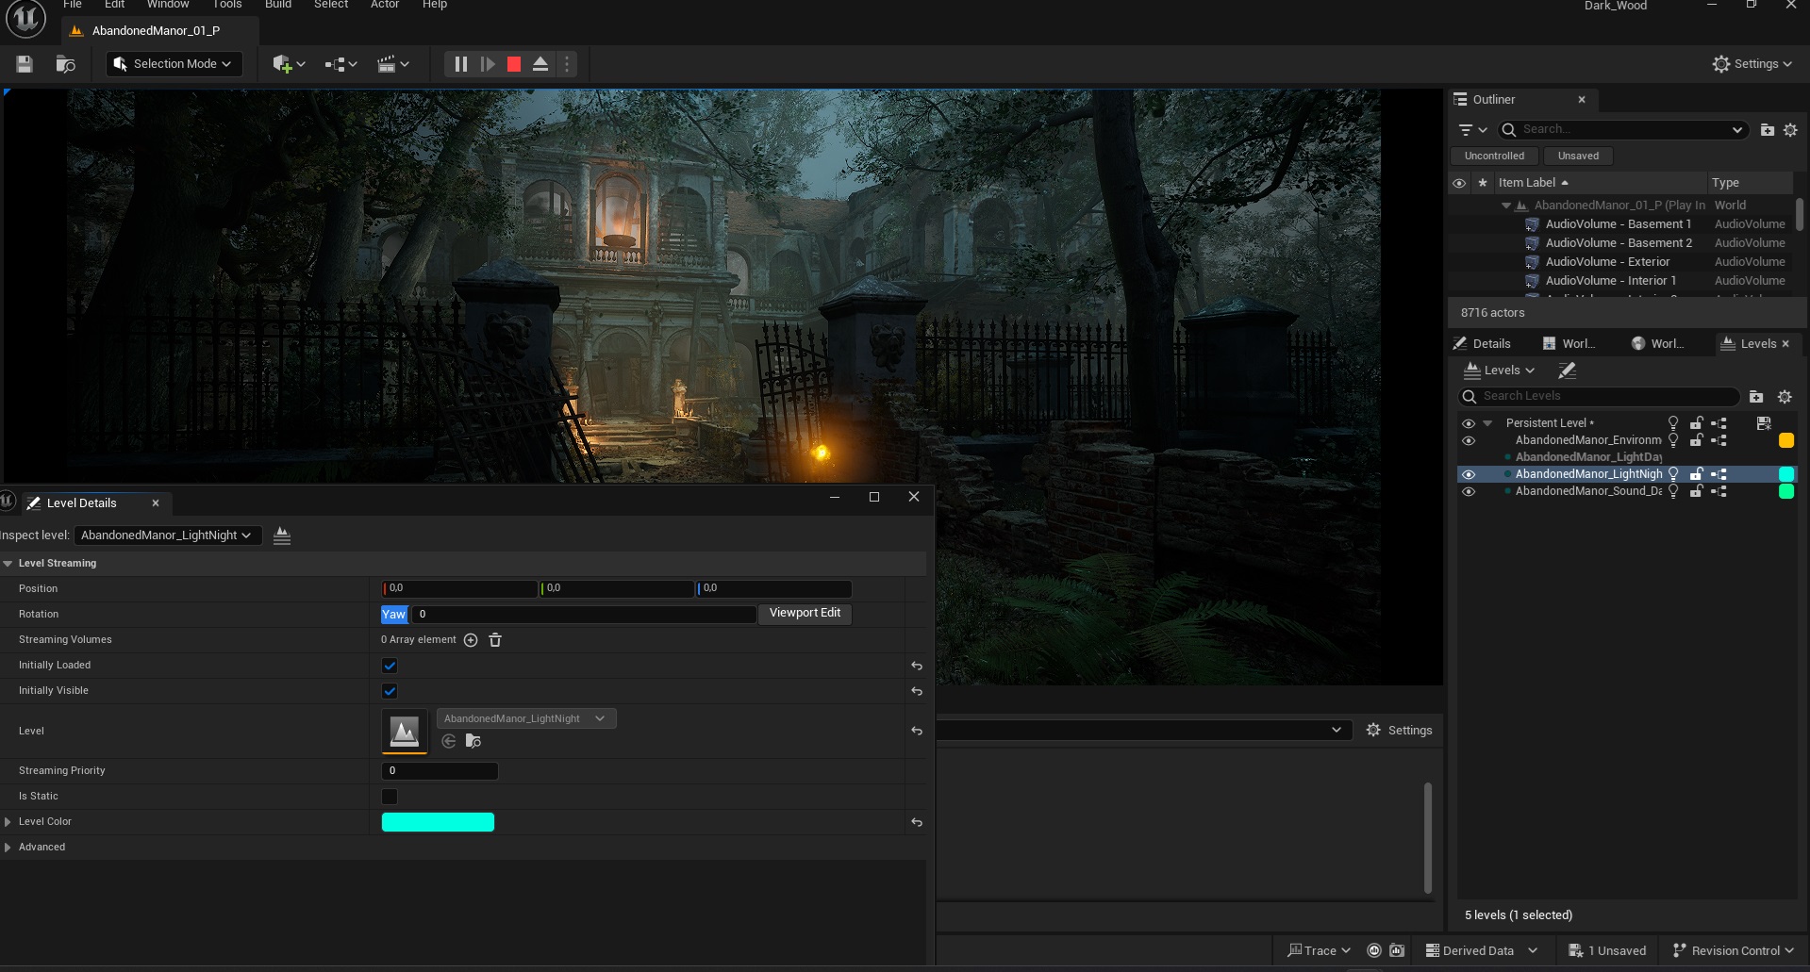Uncheck the Initially Visible checkbox
Viewport: 1810px width, 972px height.
(390, 691)
